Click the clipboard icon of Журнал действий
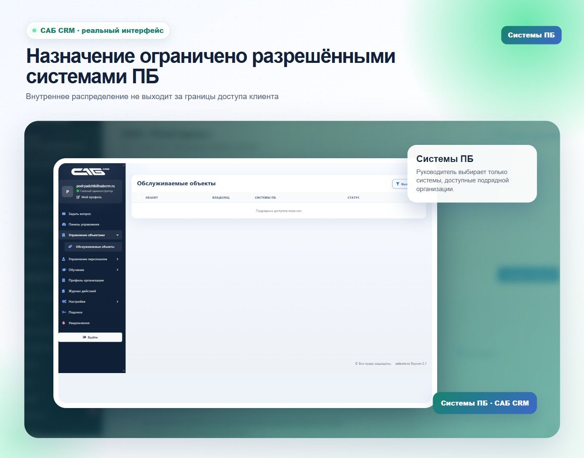Screen dimensions: 584x458 point(64,291)
